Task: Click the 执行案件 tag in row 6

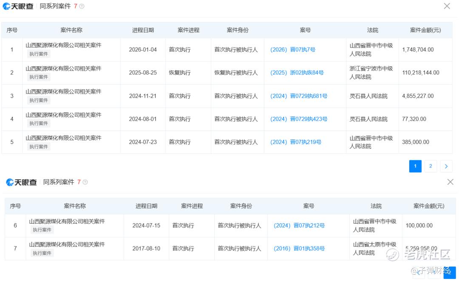Action: pyautogui.click(x=42, y=230)
